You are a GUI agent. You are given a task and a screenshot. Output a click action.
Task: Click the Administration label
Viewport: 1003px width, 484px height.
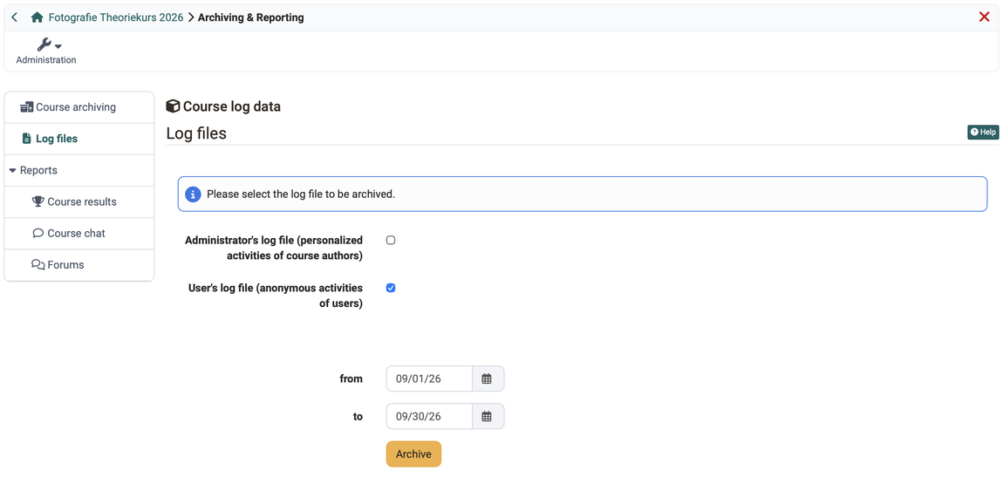(46, 60)
